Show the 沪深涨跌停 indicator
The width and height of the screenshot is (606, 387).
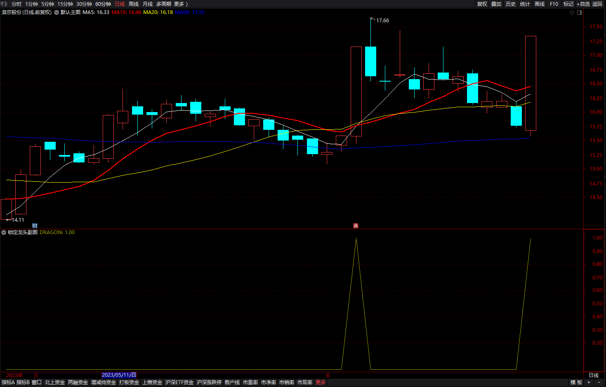click(x=209, y=382)
